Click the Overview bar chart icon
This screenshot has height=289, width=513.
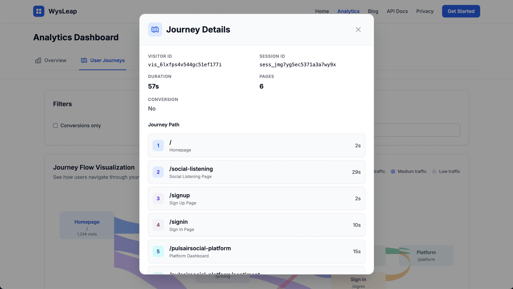[x=38, y=61]
